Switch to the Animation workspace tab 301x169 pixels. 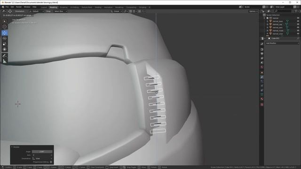[108, 8]
